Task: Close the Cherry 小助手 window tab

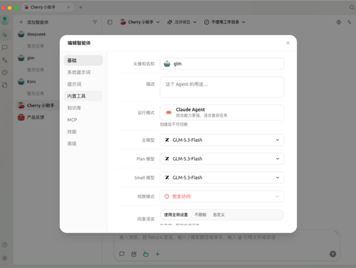Action: 68,7
